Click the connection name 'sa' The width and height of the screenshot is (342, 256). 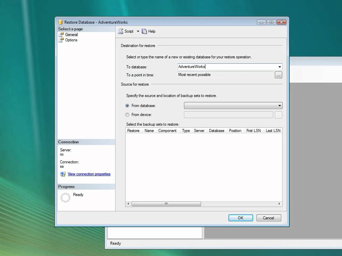click(x=62, y=166)
